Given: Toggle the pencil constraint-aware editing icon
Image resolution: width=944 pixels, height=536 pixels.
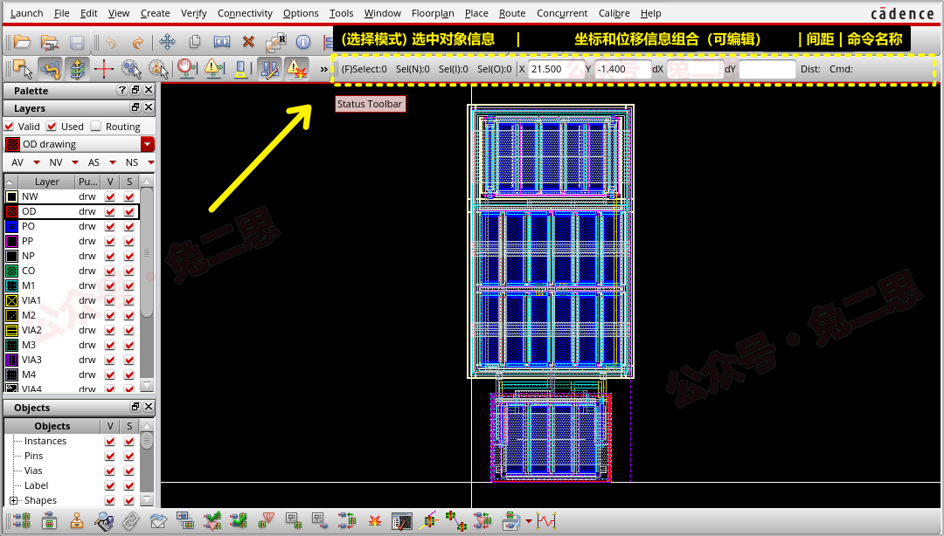Looking at the screenshot, I should 269,69.
